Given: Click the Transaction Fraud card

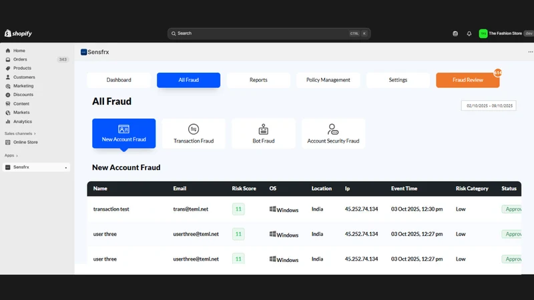Looking at the screenshot, I should [x=194, y=133].
